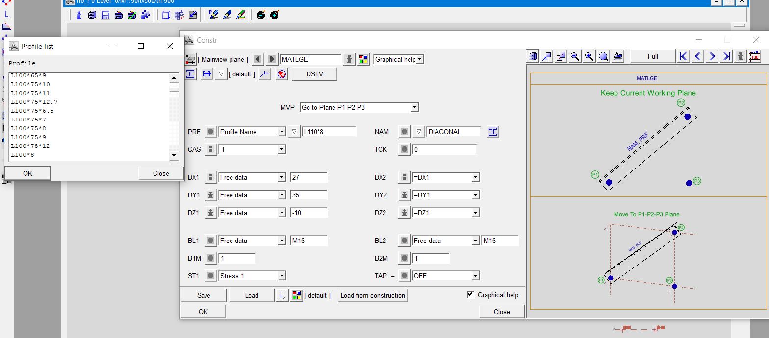
Task: Click the PRF profile value field L110*8
Action: 329,132
